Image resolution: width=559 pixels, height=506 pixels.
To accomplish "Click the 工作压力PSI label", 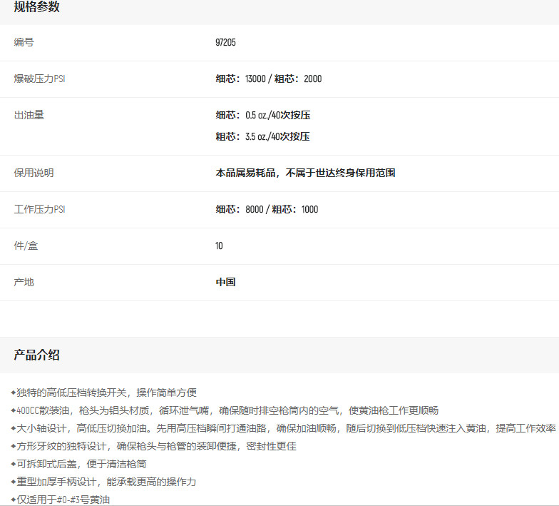I will (40, 210).
